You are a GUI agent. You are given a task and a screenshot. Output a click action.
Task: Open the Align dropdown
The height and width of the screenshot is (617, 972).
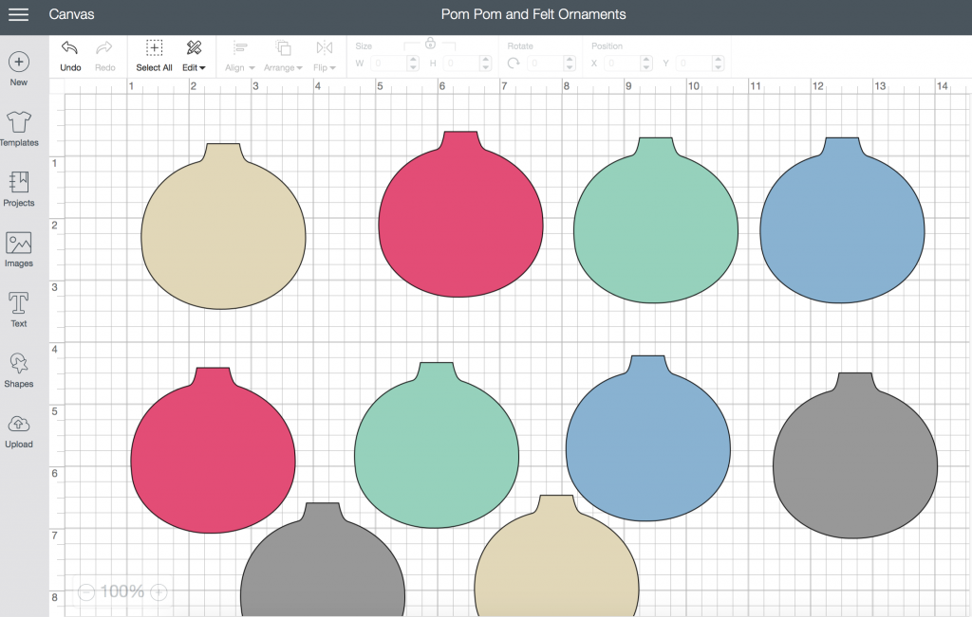[240, 56]
